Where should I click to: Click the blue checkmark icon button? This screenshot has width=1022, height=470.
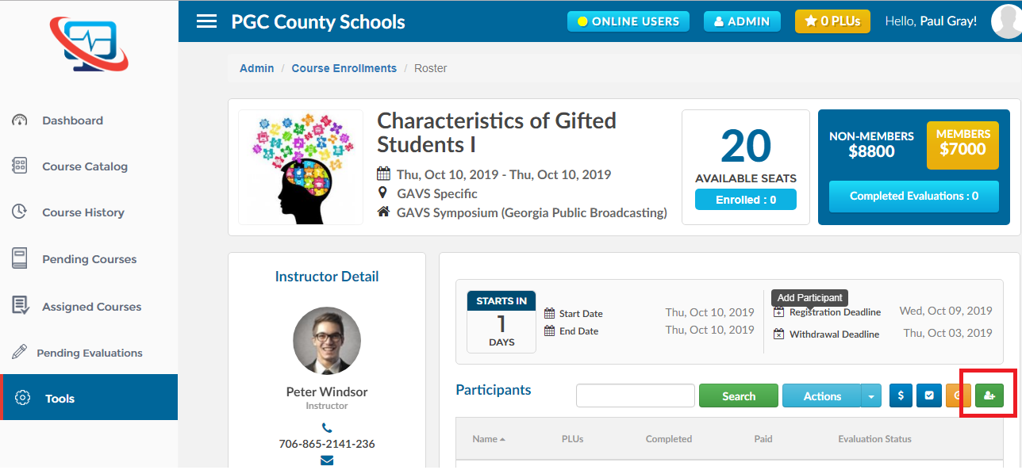928,395
